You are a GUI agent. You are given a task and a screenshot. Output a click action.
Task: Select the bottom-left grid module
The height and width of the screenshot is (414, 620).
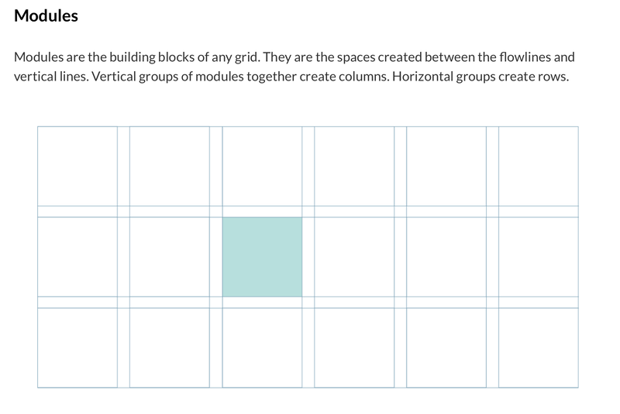[x=77, y=347]
